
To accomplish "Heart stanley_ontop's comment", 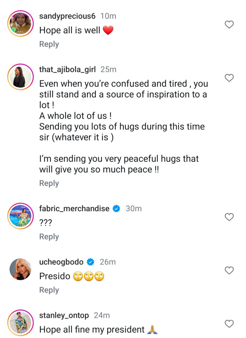I will (x=229, y=324).
